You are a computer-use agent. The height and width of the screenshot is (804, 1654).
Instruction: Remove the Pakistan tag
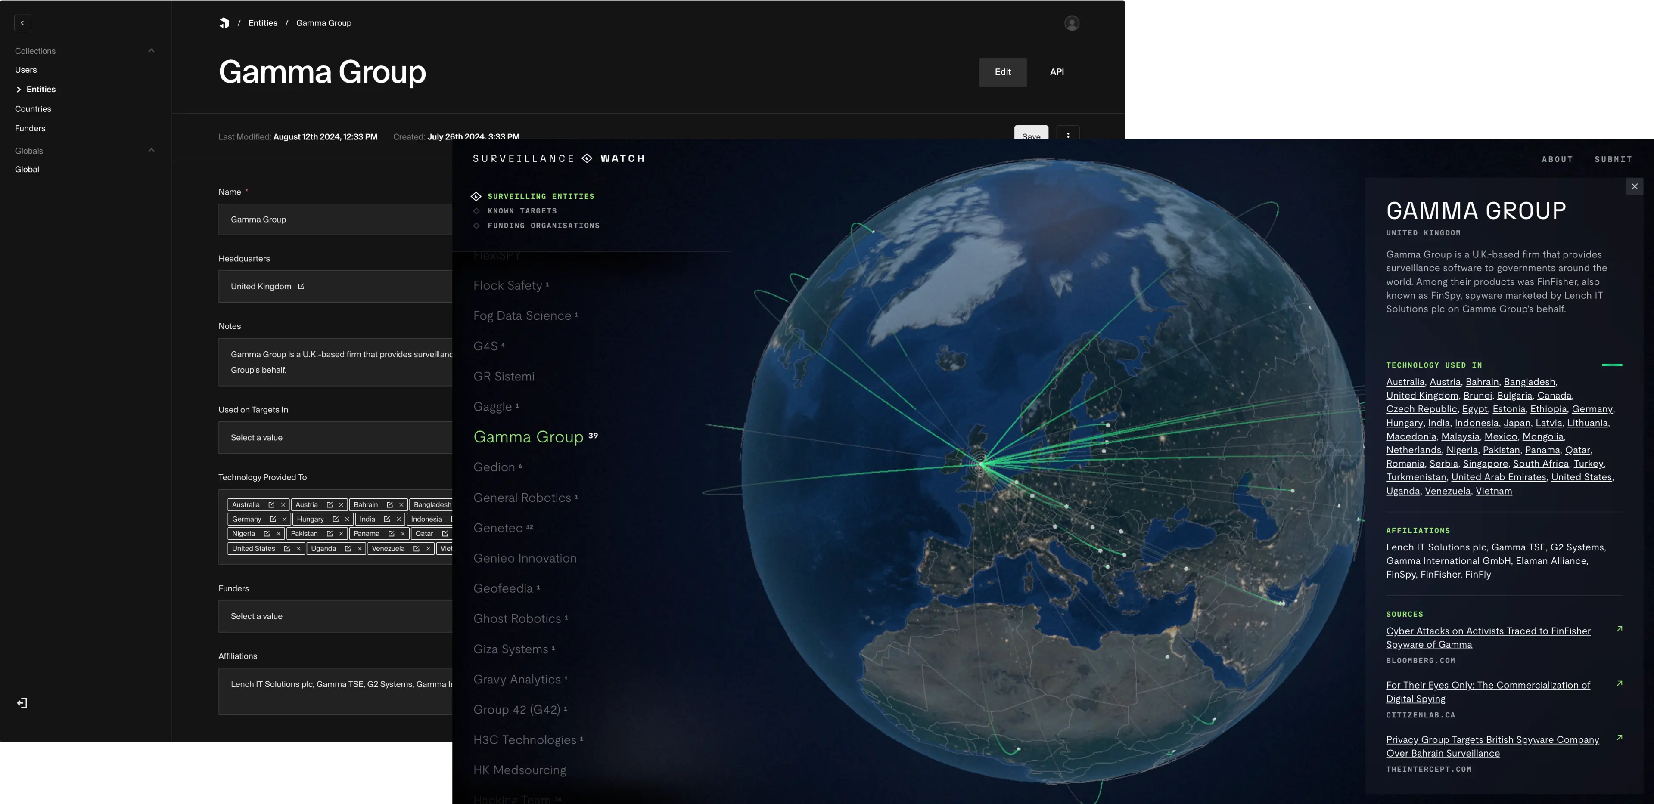pos(341,534)
